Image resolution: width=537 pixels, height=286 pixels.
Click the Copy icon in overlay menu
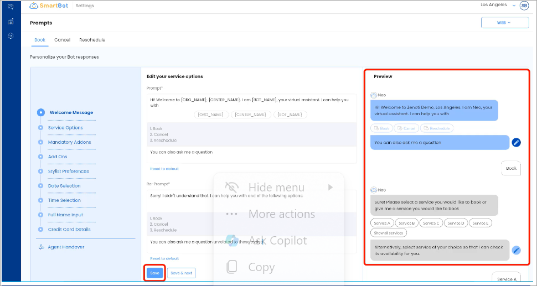pos(232,267)
